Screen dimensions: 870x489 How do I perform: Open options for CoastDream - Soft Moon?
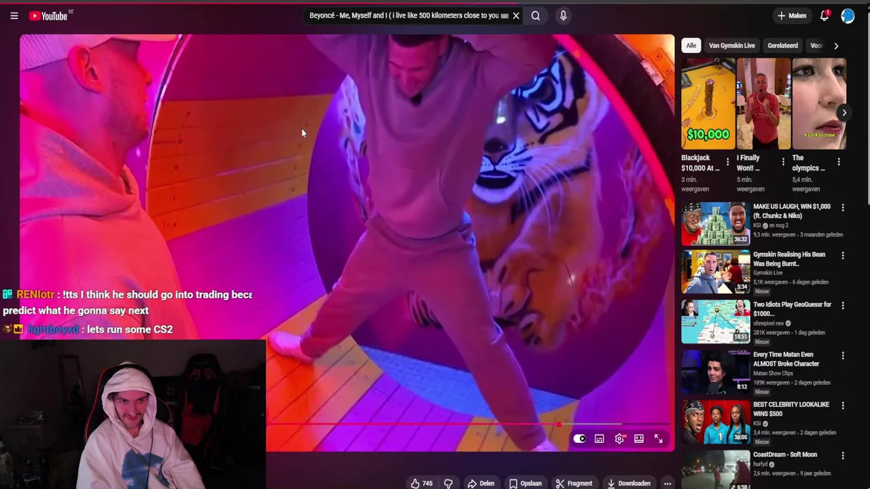click(x=843, y=456)
